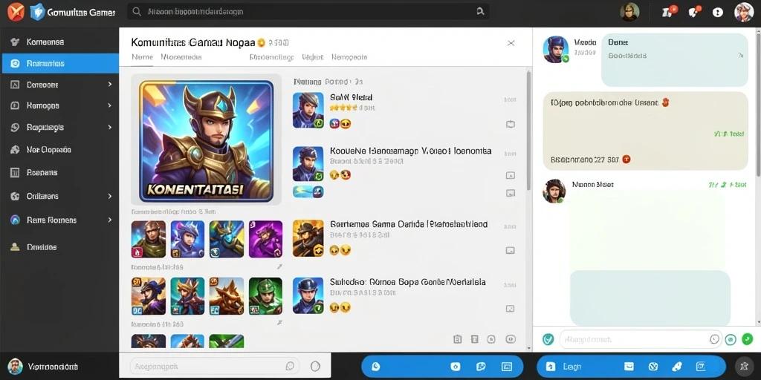Viewport: 761px width, 380px height.
Task: Click the mail envelope icon in bottom bar
Action: pos(629,367)
